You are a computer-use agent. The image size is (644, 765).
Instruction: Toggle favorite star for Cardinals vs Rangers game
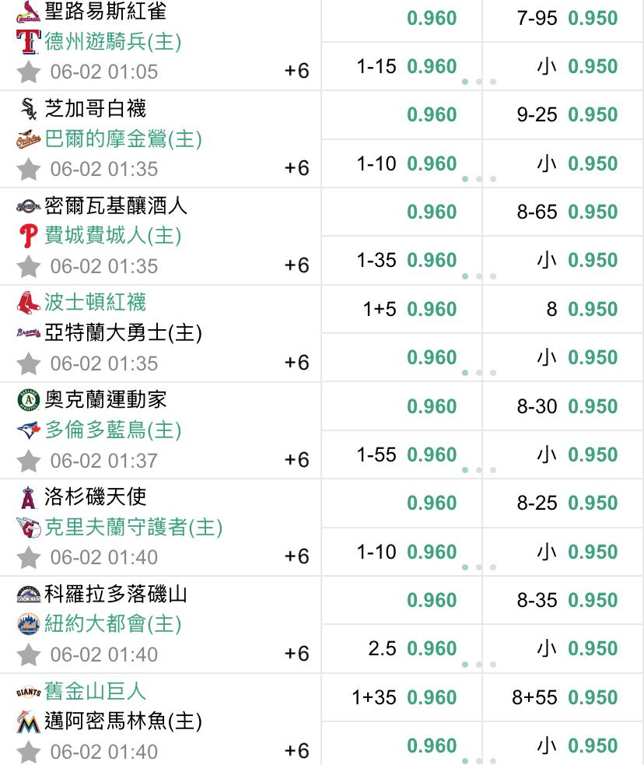[x=28, y=72]
